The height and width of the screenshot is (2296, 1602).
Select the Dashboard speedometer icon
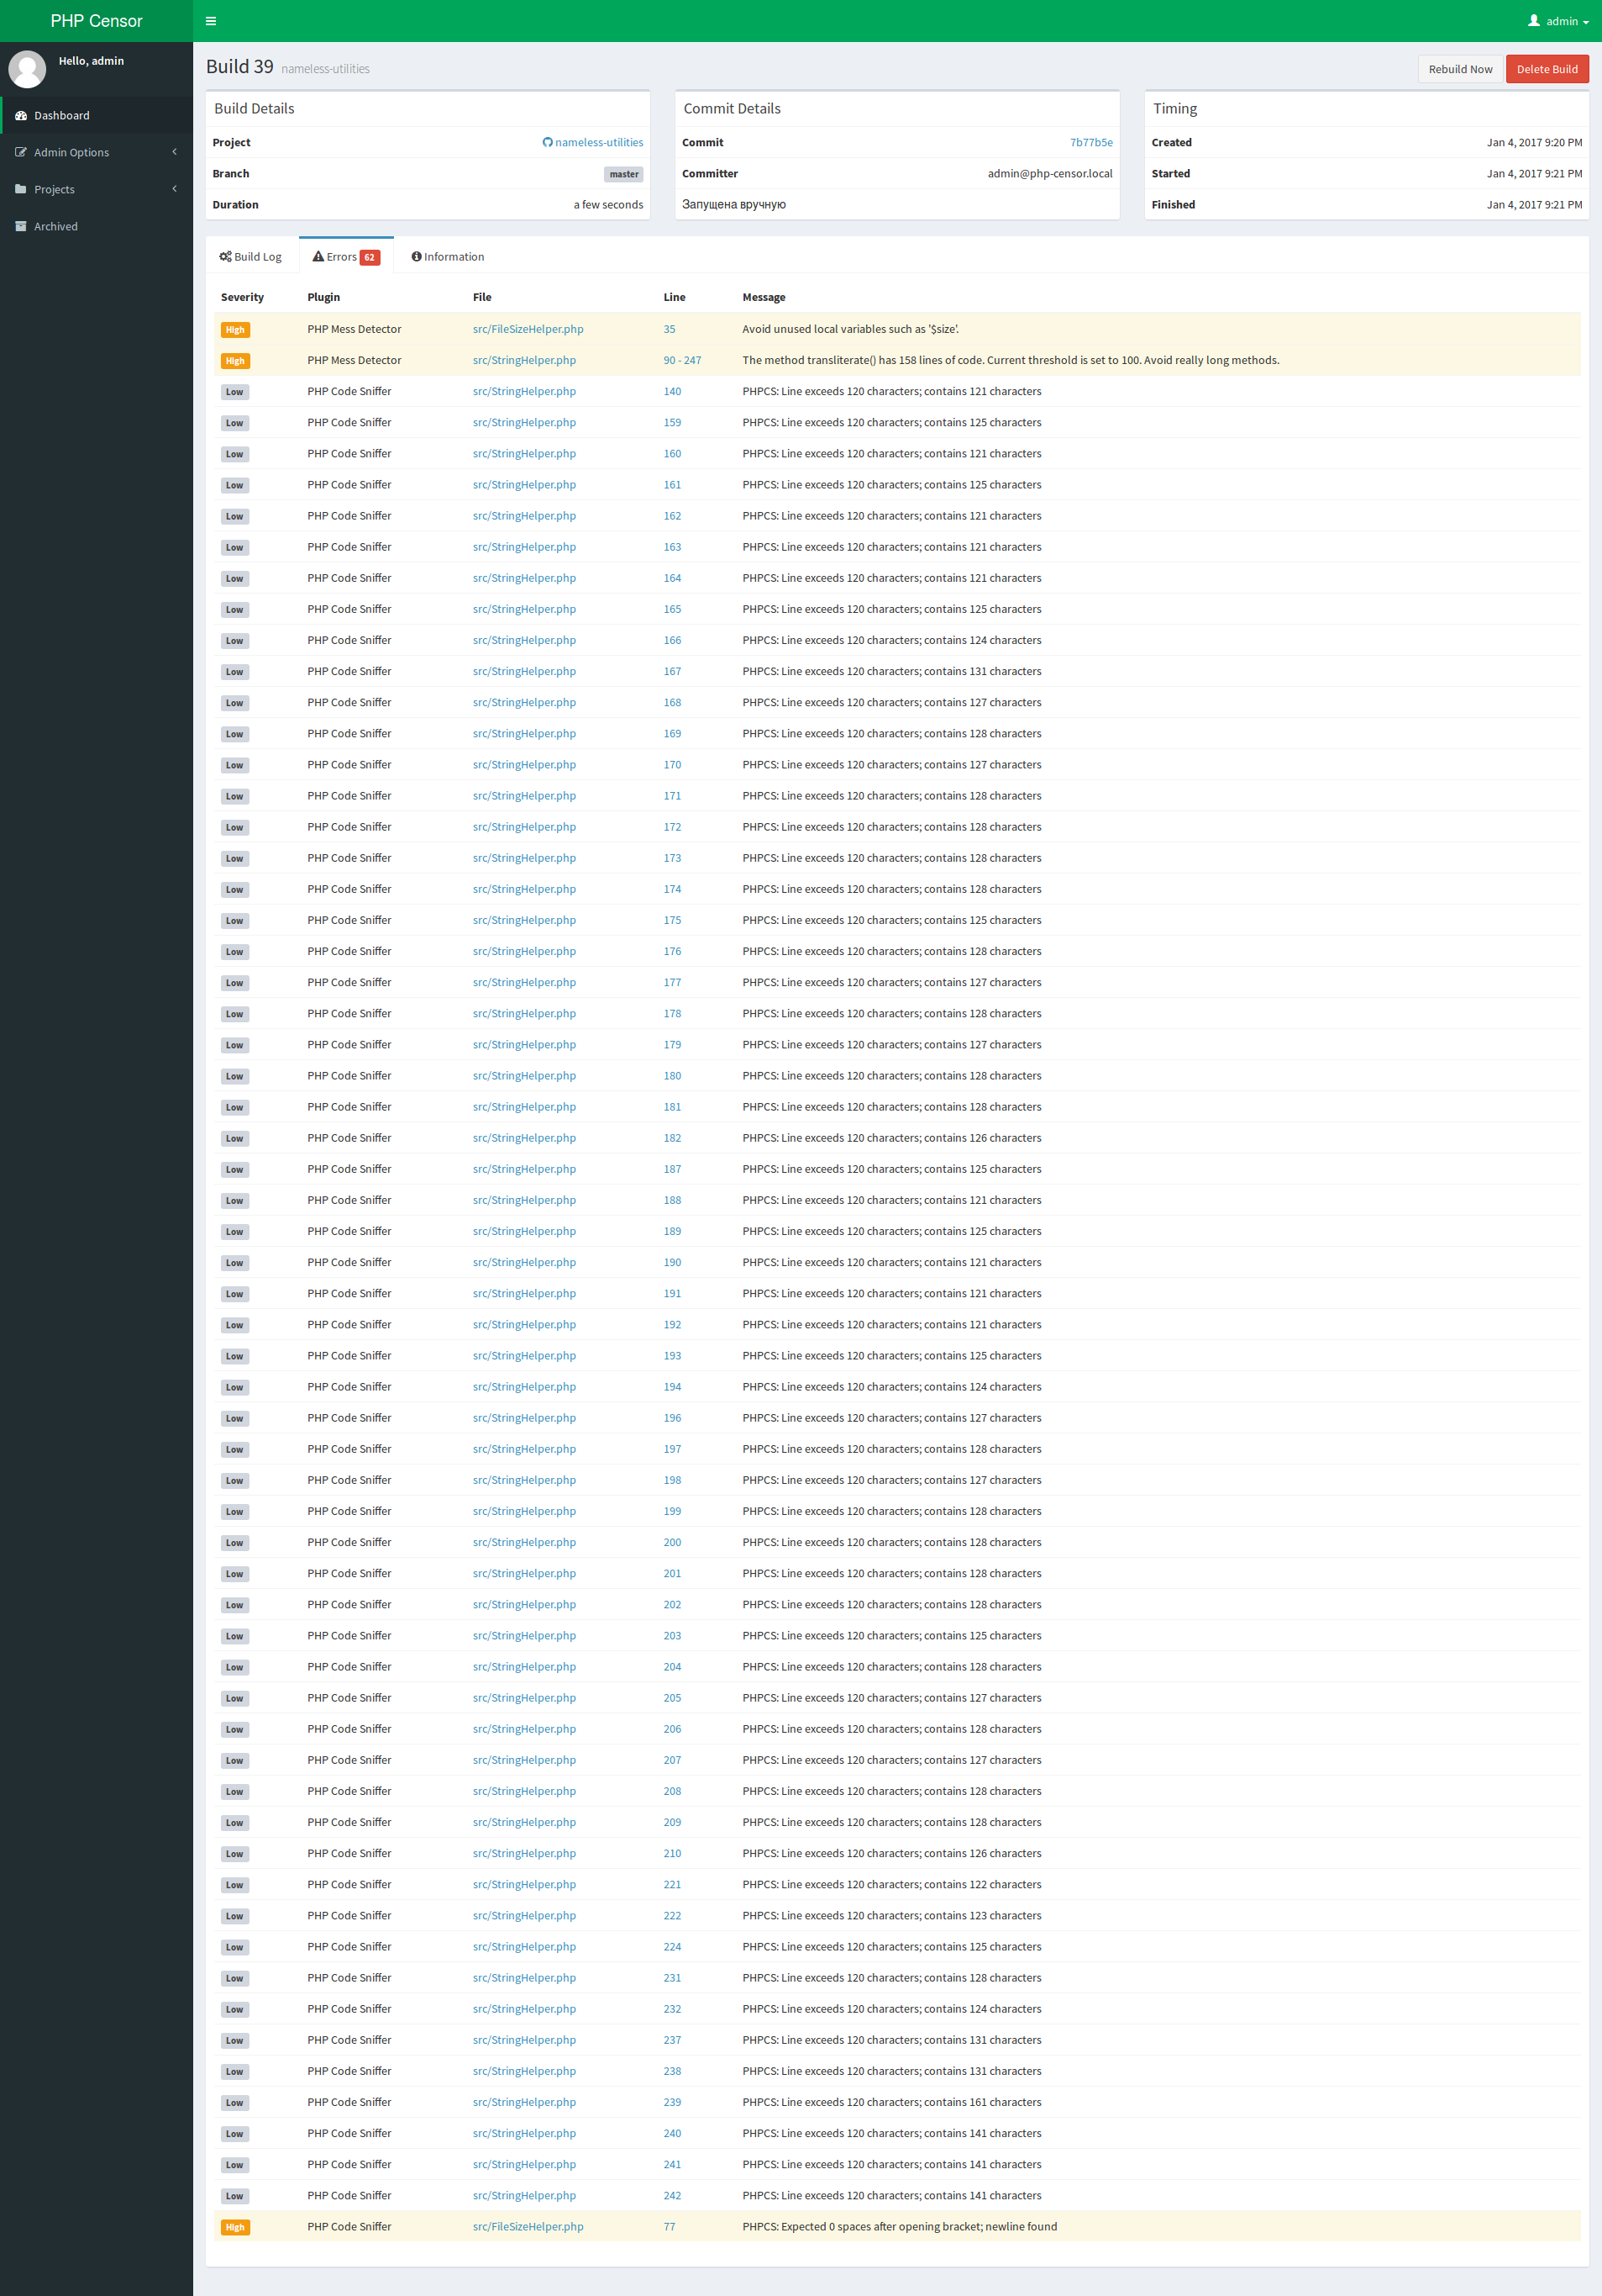tap(21, 115)
